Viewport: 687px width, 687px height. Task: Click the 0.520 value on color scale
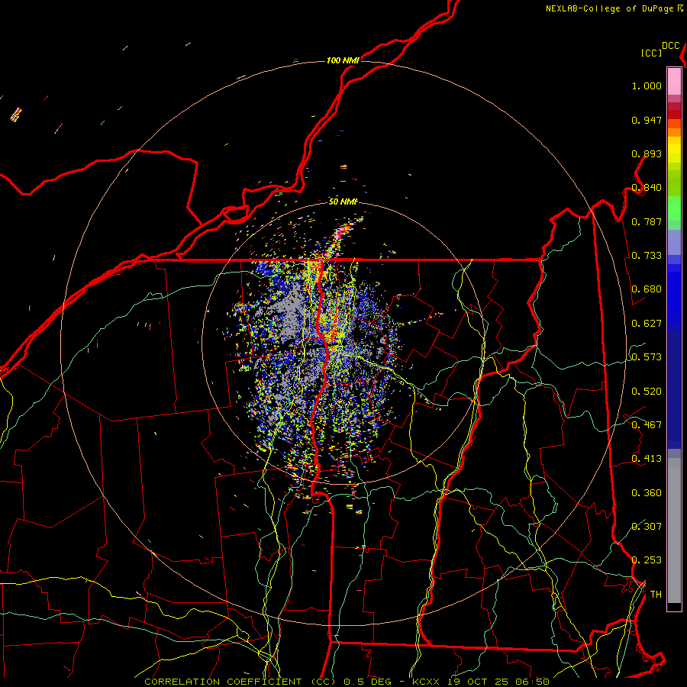click(x=647, y=392)
